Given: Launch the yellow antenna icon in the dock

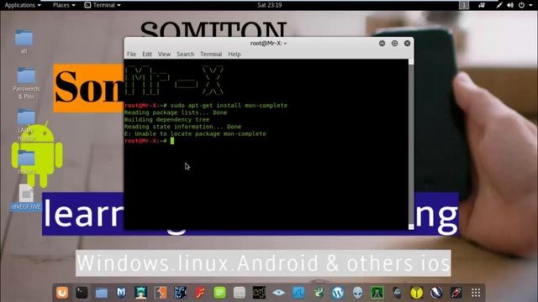Looking at the screenshot, I should [417, 293].
